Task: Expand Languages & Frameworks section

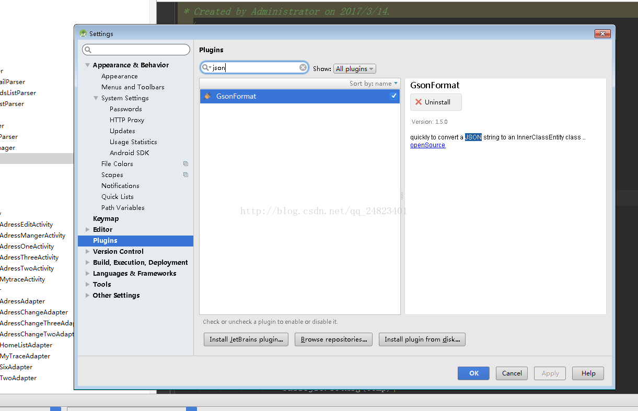Action: 88,274
